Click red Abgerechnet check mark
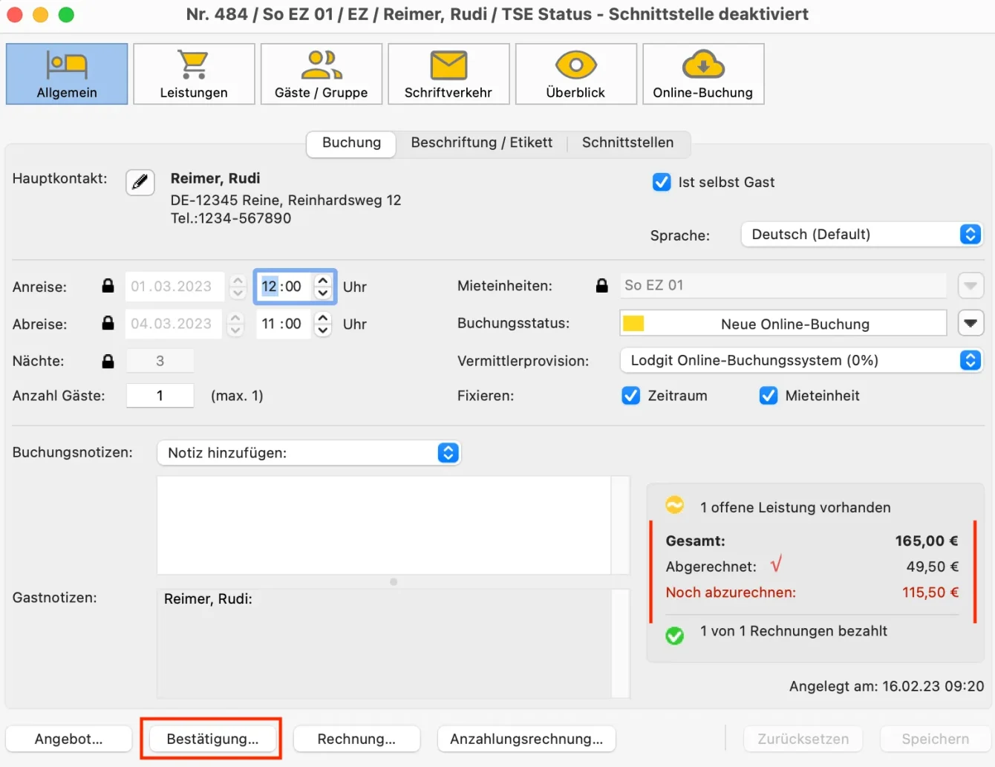Screen dimensions: 995x767 pyautogui.click(x=776, y=564)
